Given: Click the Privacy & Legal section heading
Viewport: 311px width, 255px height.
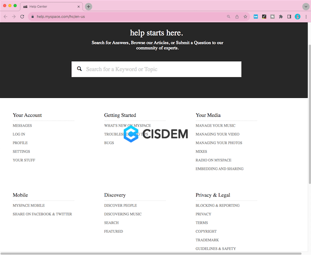Looking at the screenshot, I should [x=213, y=195].
